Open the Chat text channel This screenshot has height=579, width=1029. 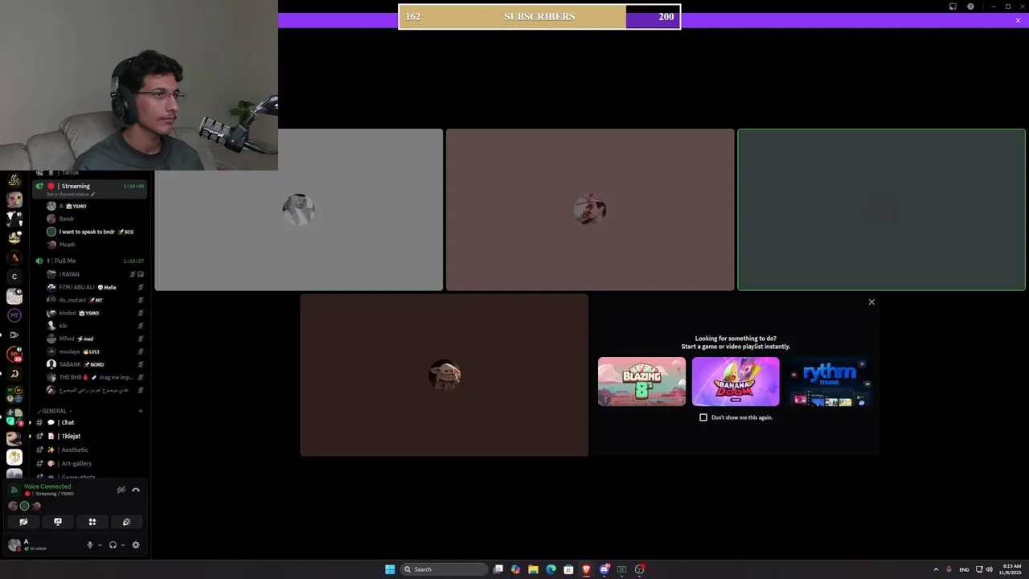[x=88, y=422]
